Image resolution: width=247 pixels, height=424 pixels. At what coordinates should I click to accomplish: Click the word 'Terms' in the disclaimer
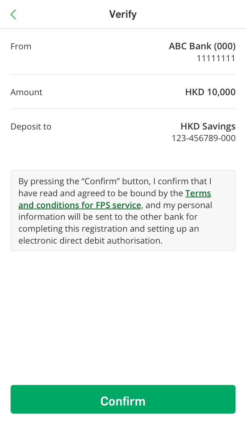coord(198,193)
